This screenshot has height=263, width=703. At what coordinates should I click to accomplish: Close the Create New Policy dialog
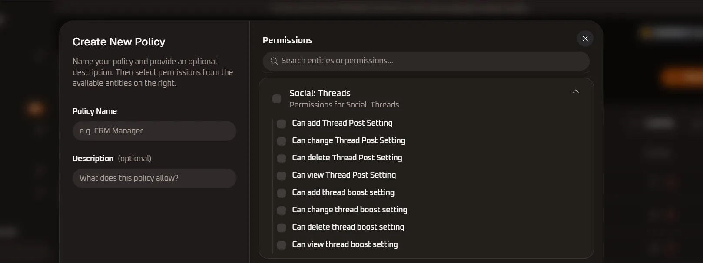pyautogui.click(x=585, y=39)
